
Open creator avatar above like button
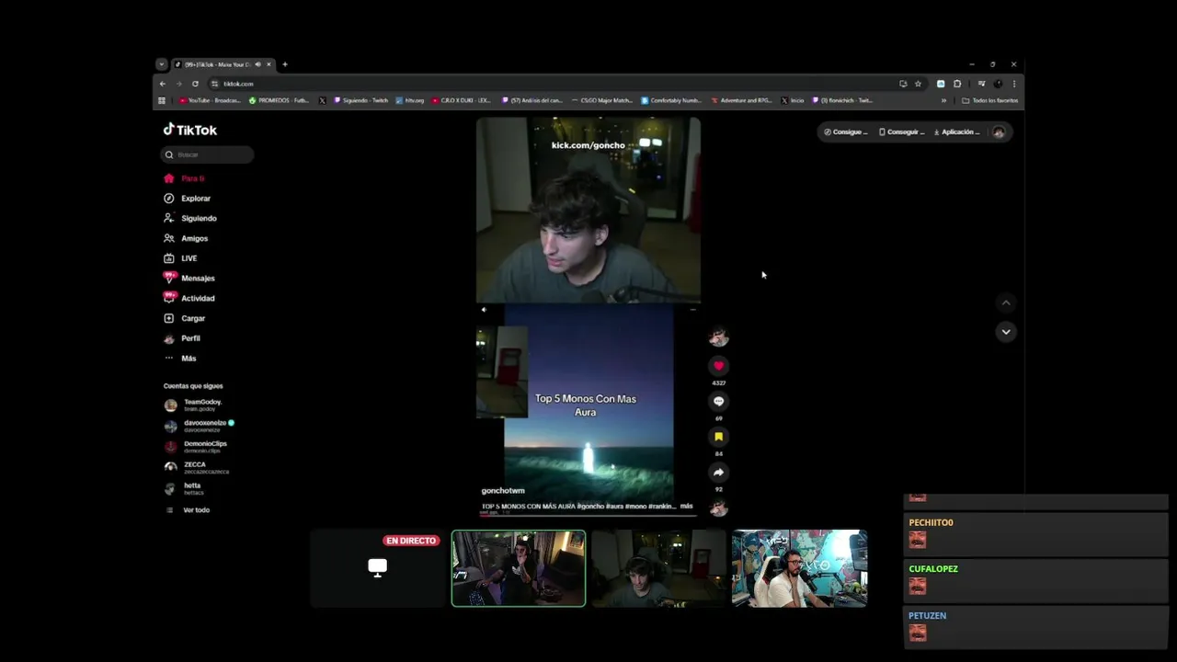click(x=719, y=337)
